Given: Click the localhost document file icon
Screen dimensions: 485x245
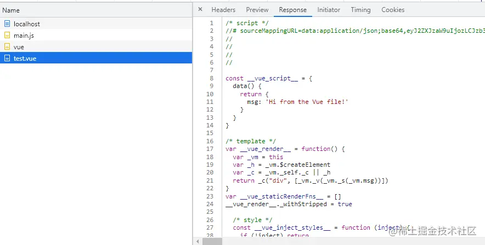Looking at the screenshot, I should tap(7, 24).
